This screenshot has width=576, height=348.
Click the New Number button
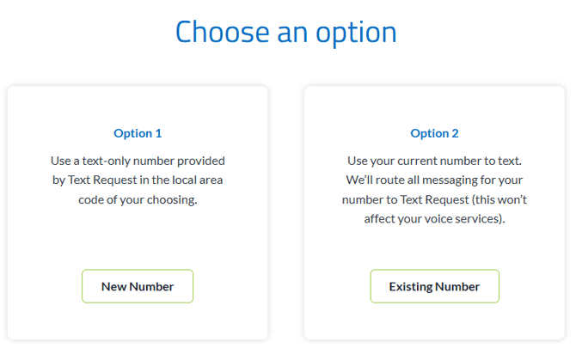[138, 286]
